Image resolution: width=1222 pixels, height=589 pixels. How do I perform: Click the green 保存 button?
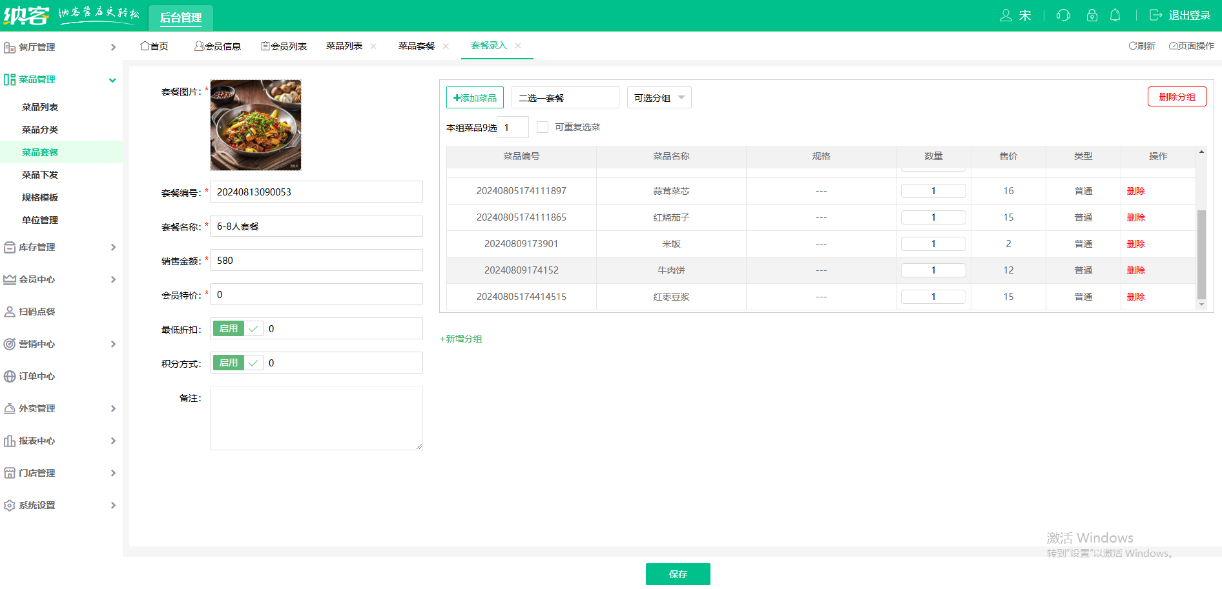[678, 574]
